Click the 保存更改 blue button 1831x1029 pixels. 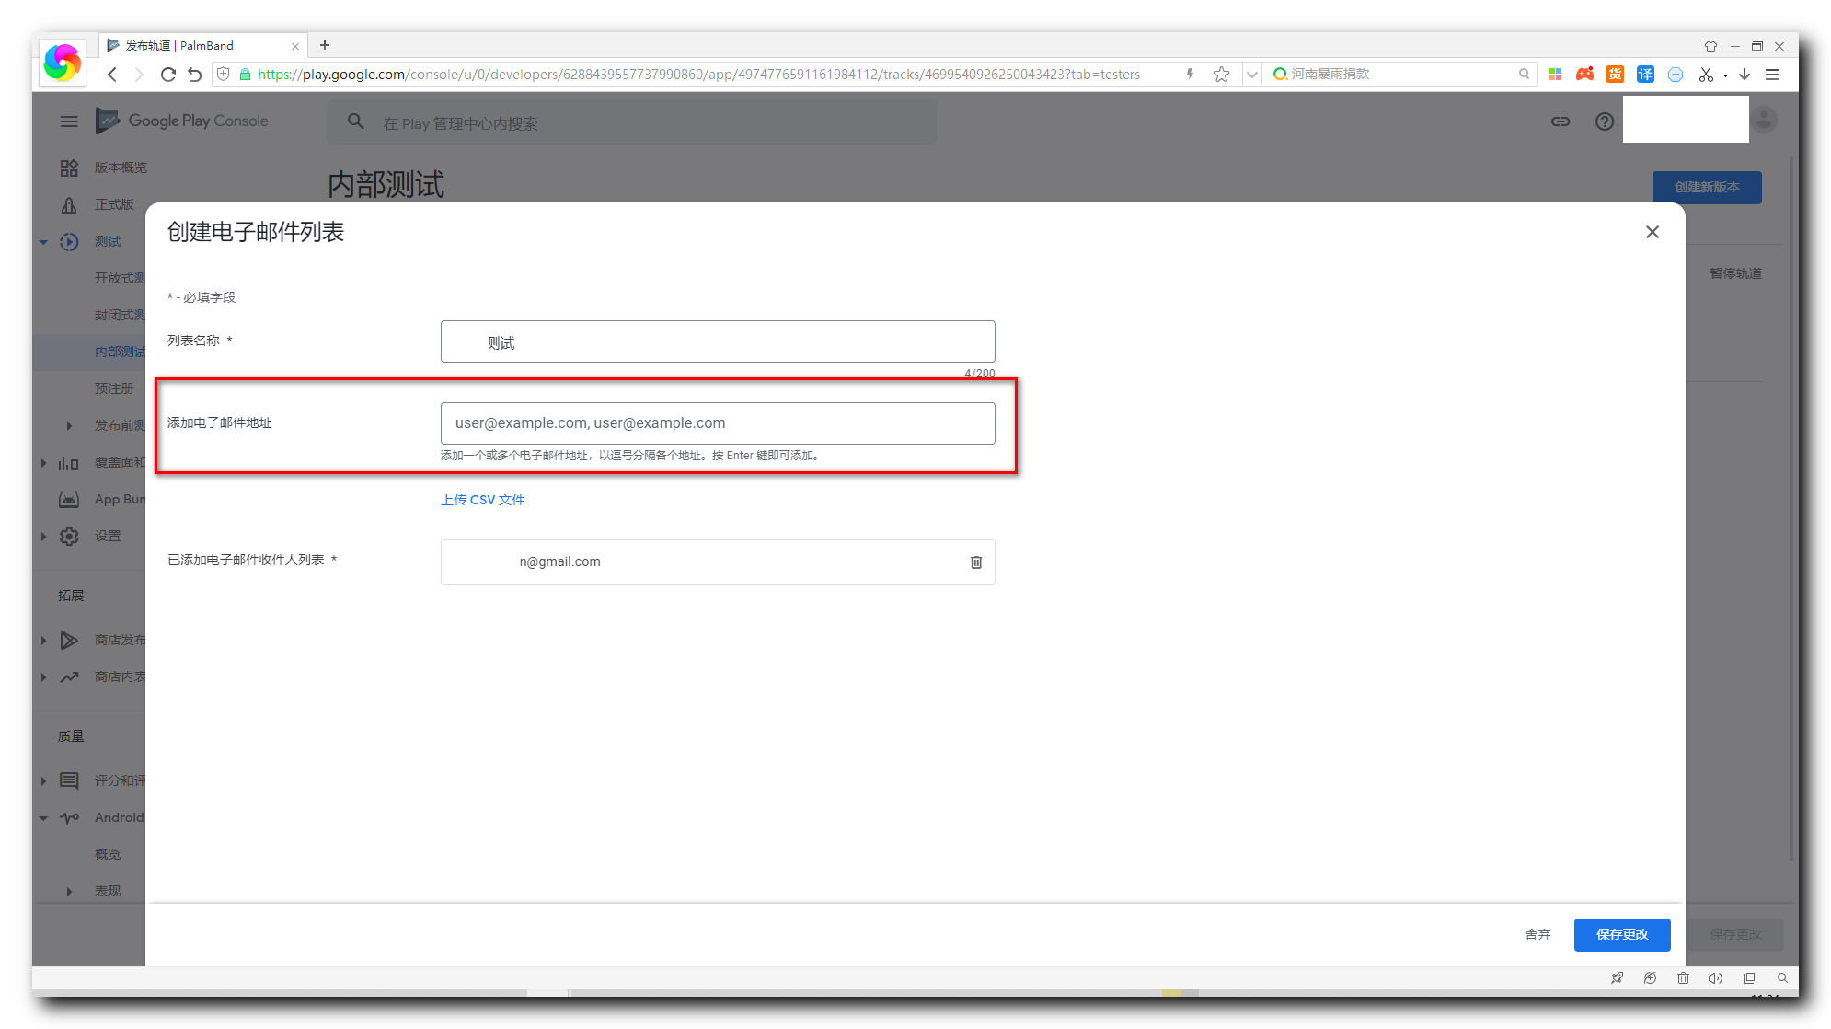pos(1621,934)
